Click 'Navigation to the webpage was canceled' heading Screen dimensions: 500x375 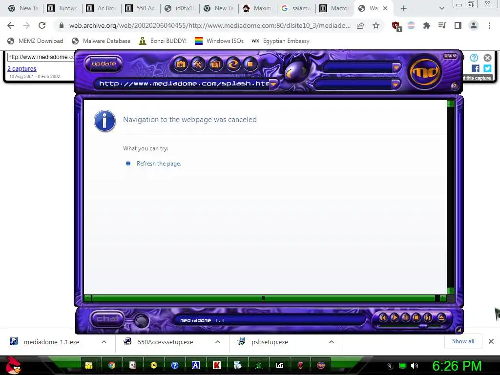click(x=190, y=120)
